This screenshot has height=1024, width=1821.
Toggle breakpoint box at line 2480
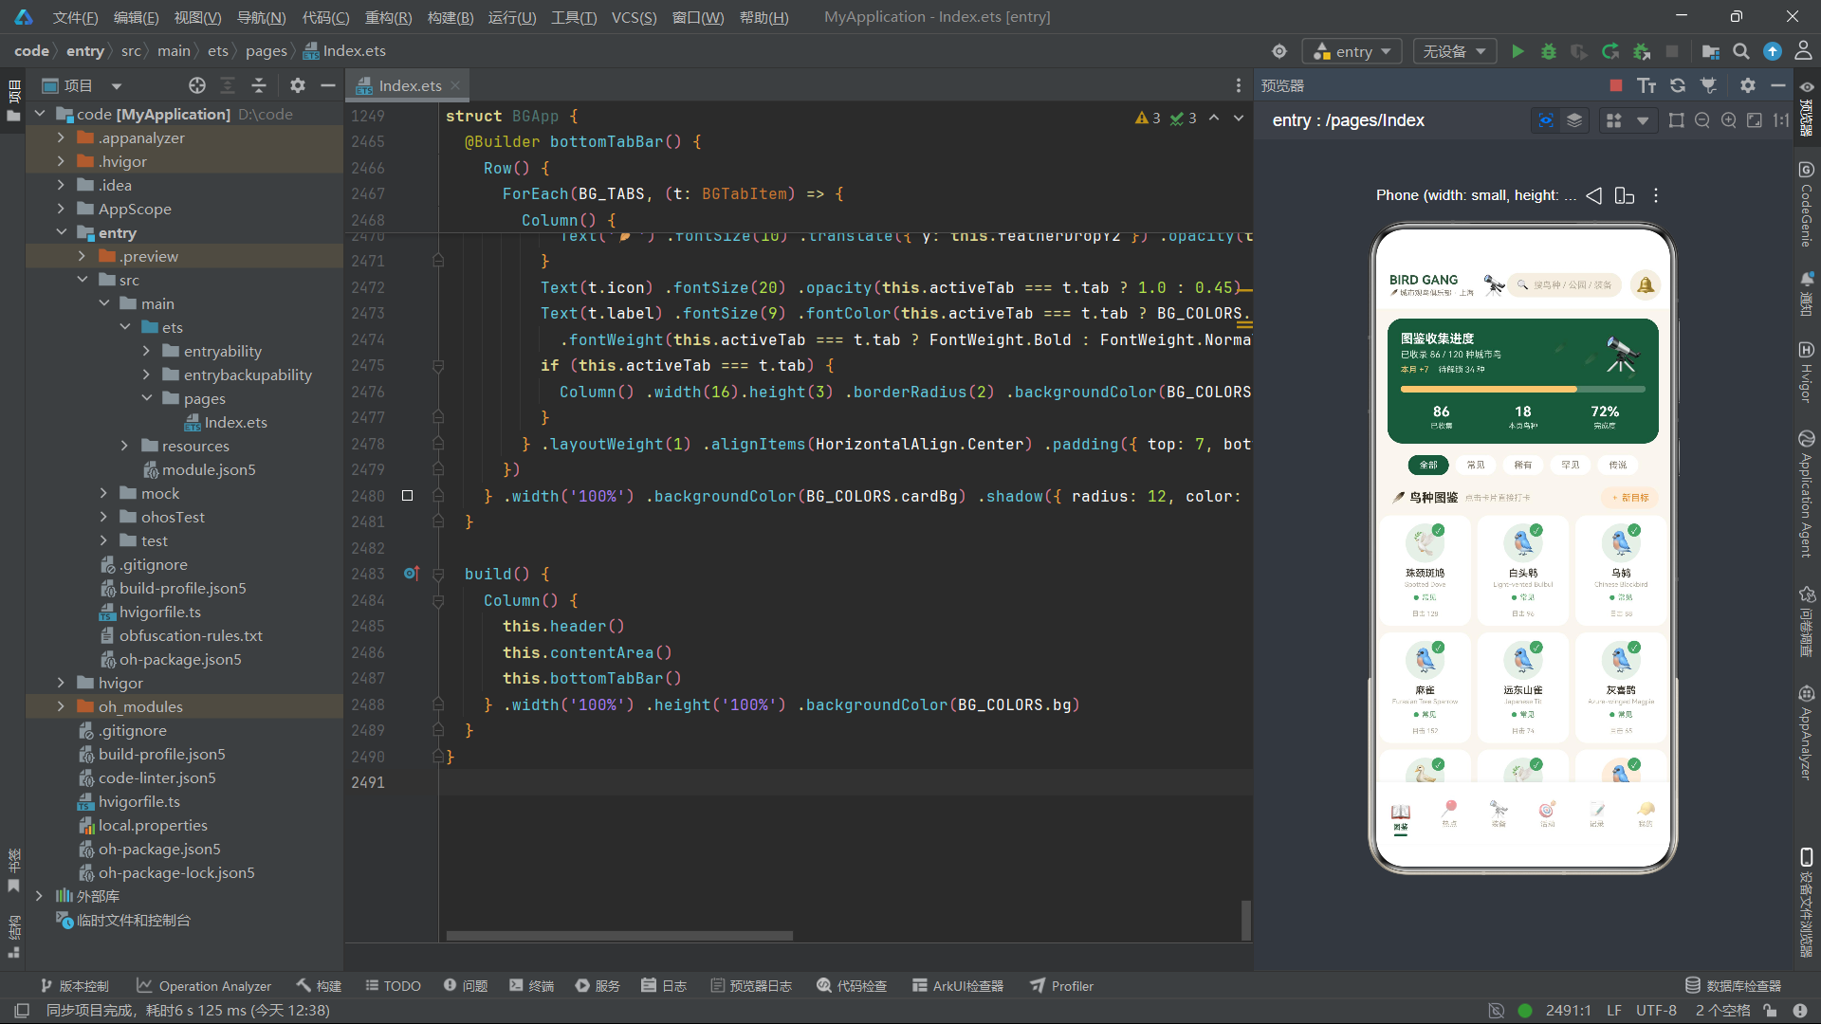click(408, 496)
